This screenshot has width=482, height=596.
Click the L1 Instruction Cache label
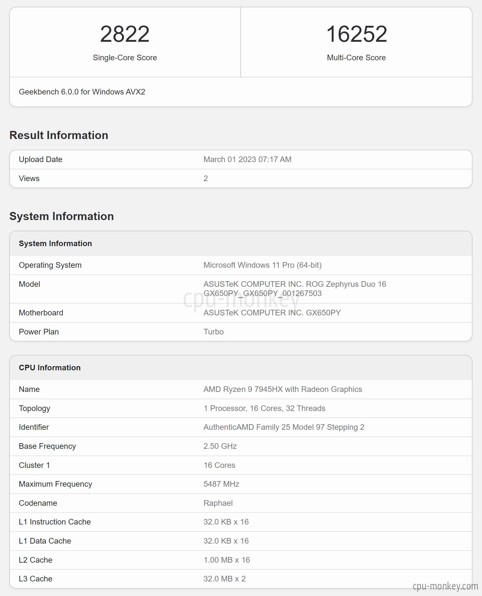[x=55, y=522]
